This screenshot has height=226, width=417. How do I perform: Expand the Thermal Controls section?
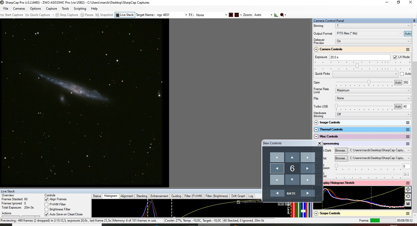pyautogui.click(x=316, y=129)
